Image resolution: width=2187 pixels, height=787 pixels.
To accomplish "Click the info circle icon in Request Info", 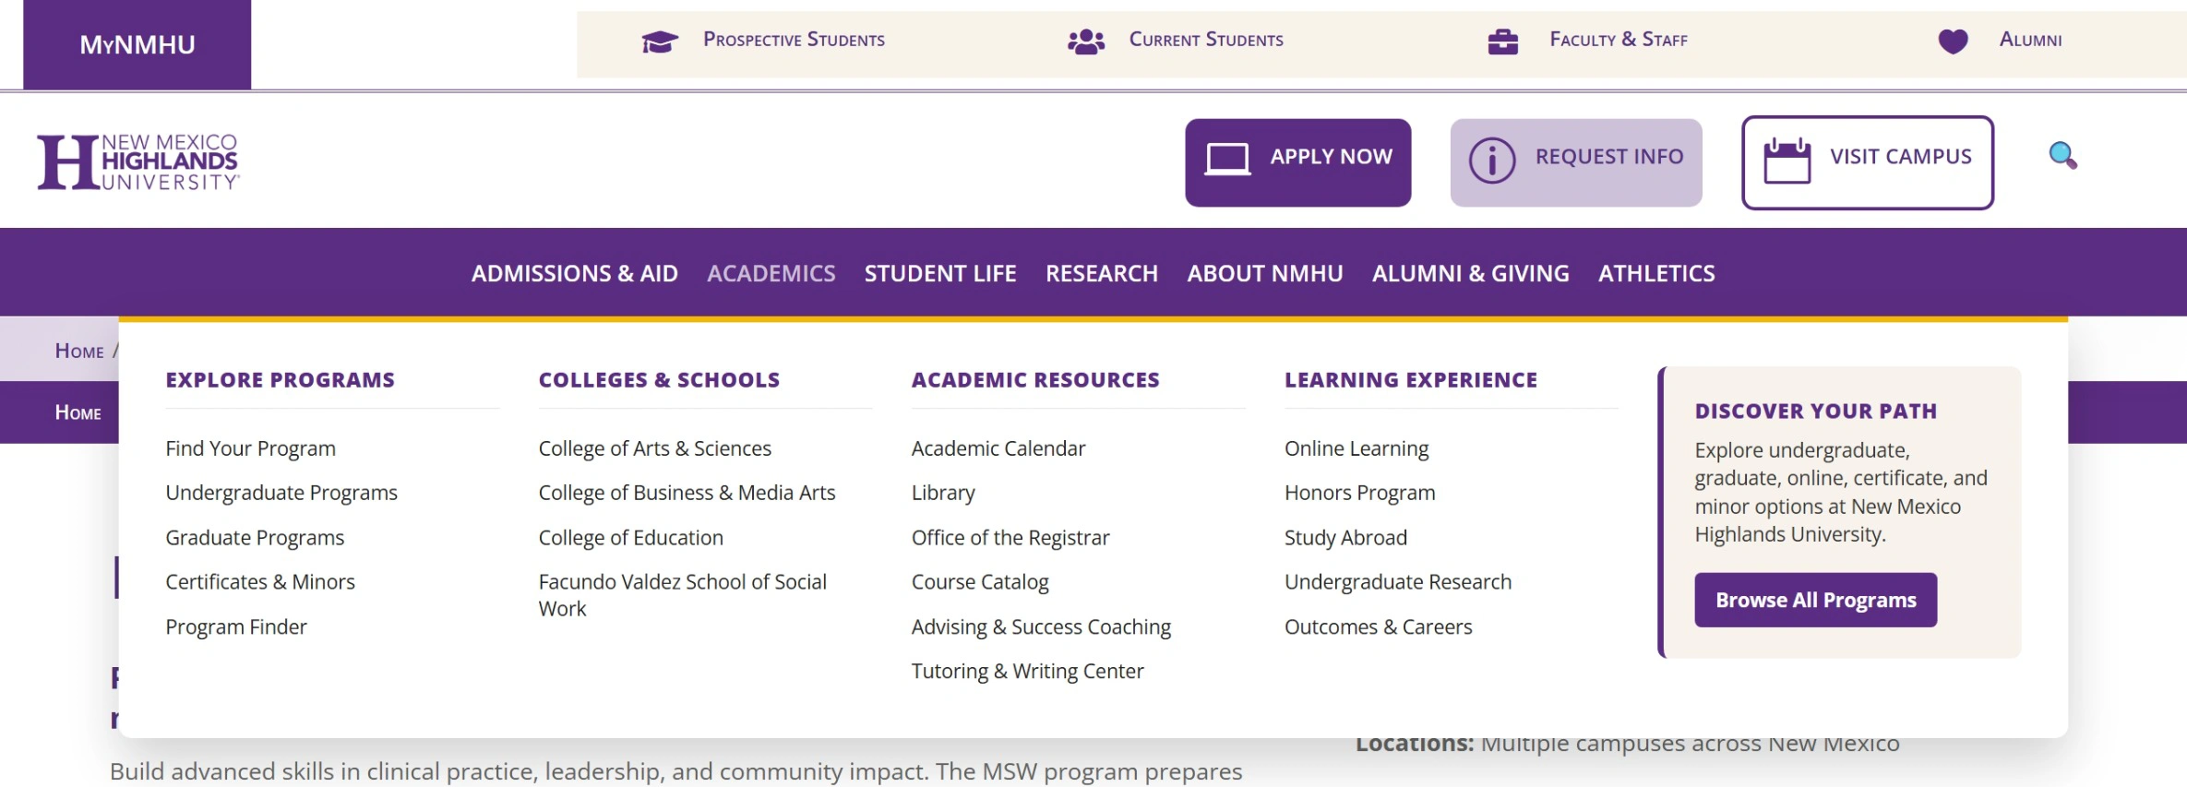I will click(x=1492, y=161).
